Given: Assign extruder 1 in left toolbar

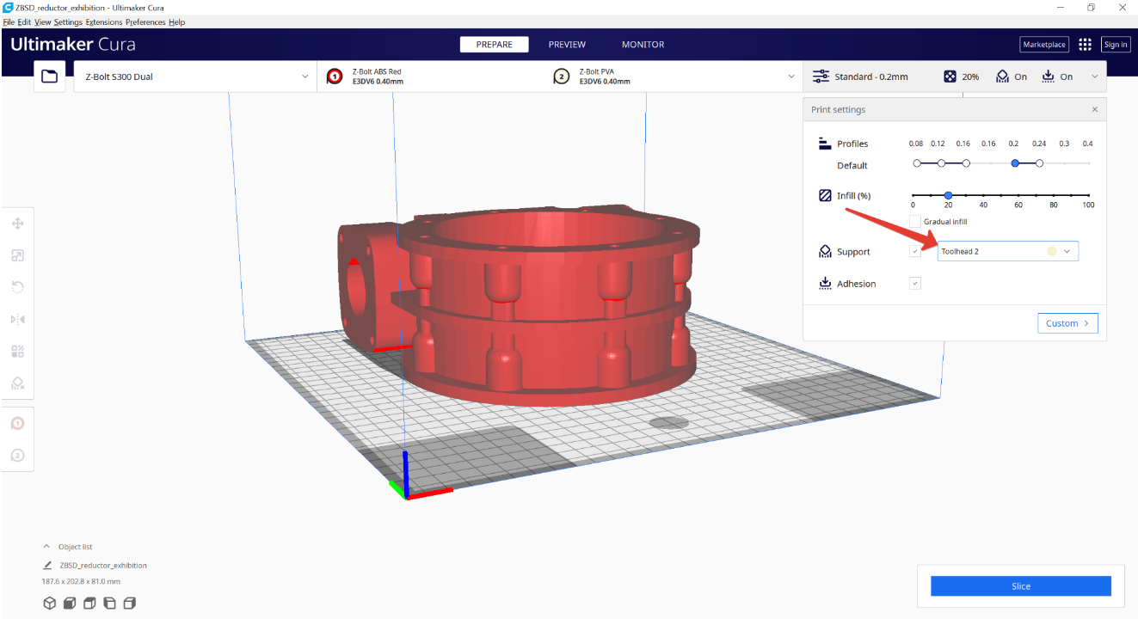Looking at the screenshot, I should (17, 423).
